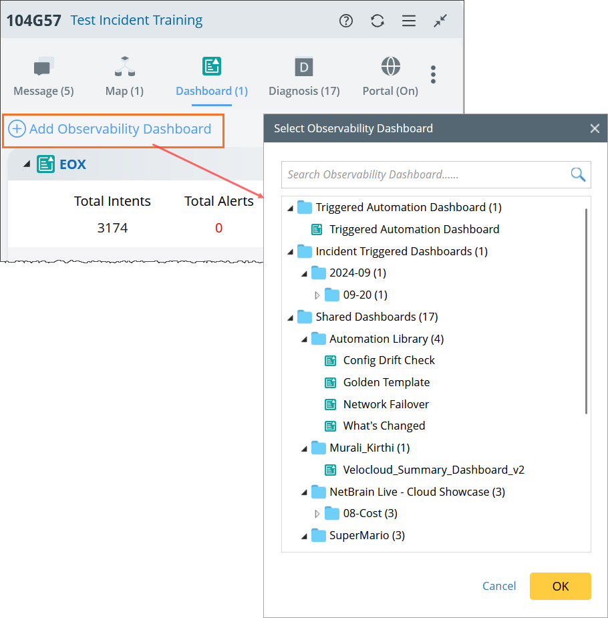Switch to the Diagnosis (17) tab
This screenshot has width=608, height=618.
304,77
